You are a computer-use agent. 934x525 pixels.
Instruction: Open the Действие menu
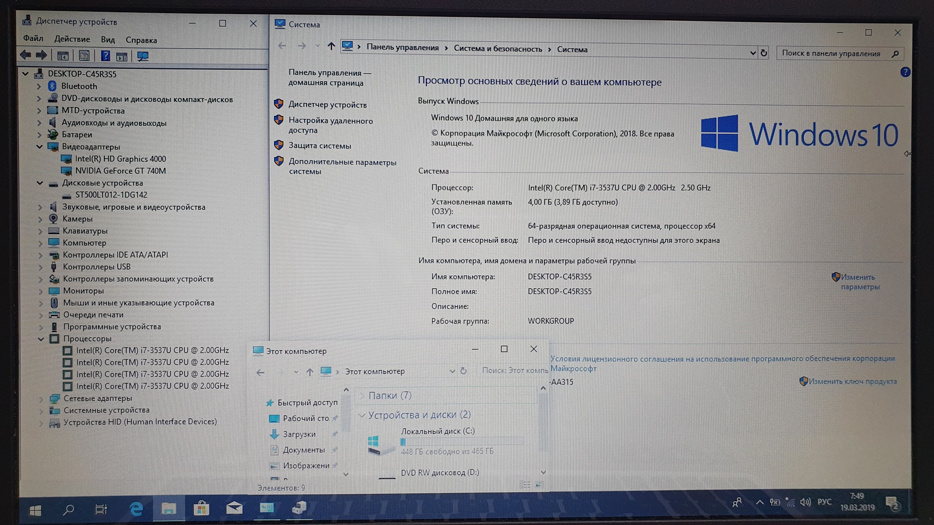point(72,39)
